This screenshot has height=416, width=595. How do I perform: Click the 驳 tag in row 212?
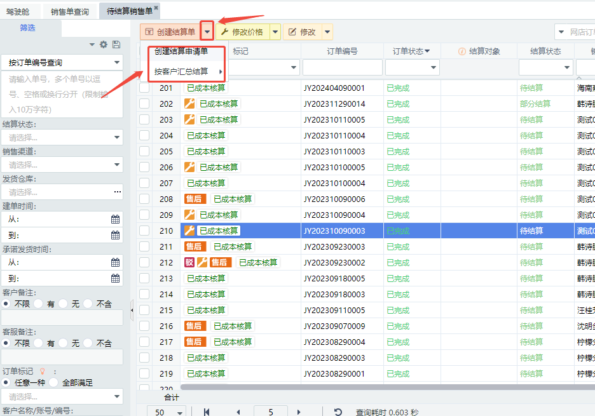(x=189, y=262)
